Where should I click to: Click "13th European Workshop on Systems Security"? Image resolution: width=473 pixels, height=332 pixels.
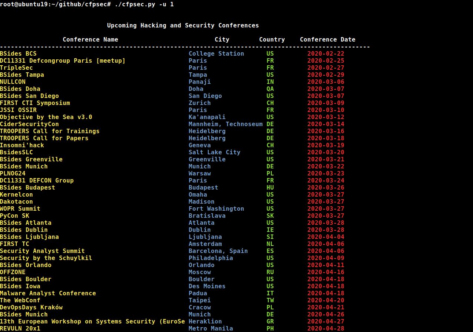click(92, 321)
